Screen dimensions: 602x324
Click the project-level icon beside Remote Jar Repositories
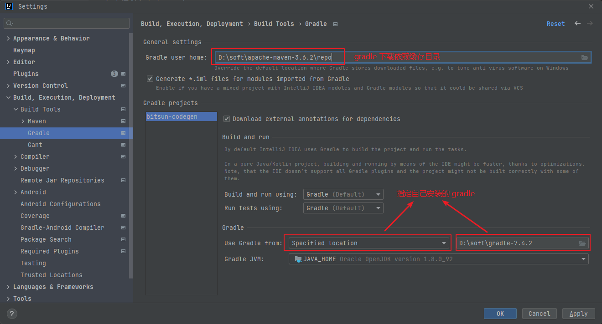(x=123, y=180)
